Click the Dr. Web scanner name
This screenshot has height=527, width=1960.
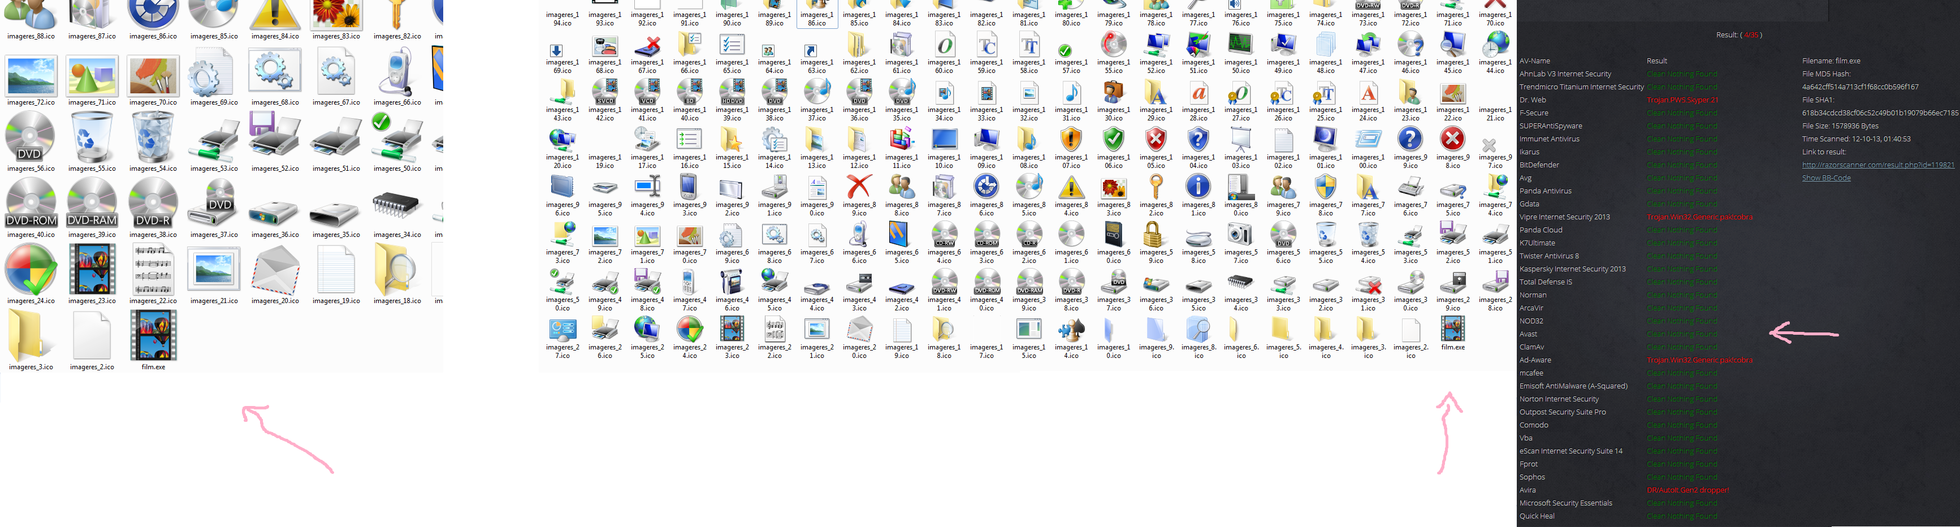tap(1533, 100)
